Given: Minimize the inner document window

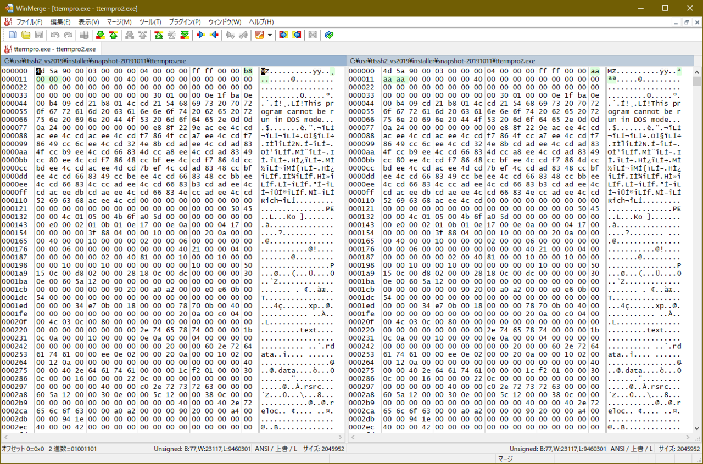Looking at the screenshot, I should tap(677, 22).
